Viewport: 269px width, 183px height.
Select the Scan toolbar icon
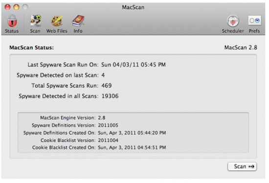coord(36,21)
